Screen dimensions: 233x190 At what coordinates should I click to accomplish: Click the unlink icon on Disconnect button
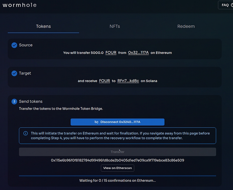[97, 122]
